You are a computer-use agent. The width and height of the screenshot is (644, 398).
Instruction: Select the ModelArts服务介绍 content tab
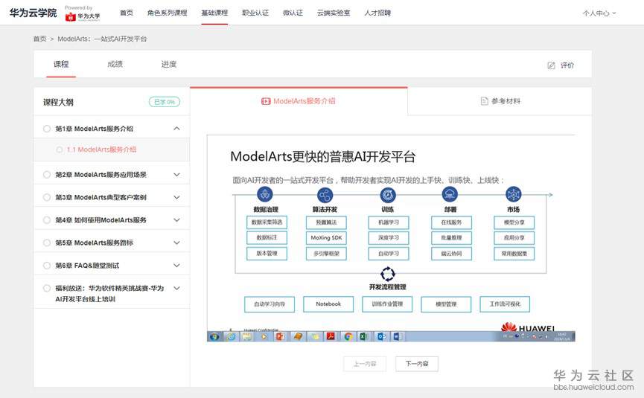[299, 101]
